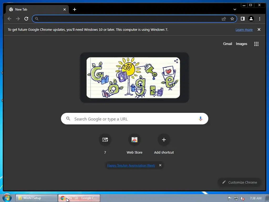Open Action Center flag tray icon
This screenshot has width=269, height=202.
[230, 198]
